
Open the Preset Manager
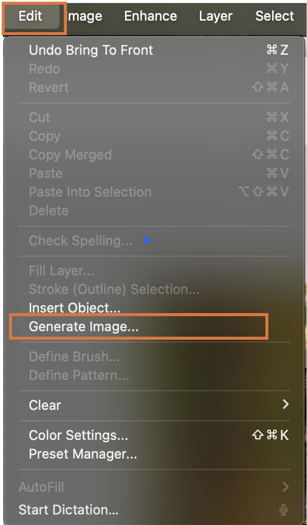click(x=83, y=454)
